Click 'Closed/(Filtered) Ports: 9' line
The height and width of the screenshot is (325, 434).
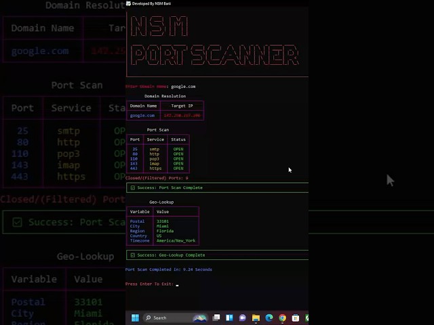[157, 178]
